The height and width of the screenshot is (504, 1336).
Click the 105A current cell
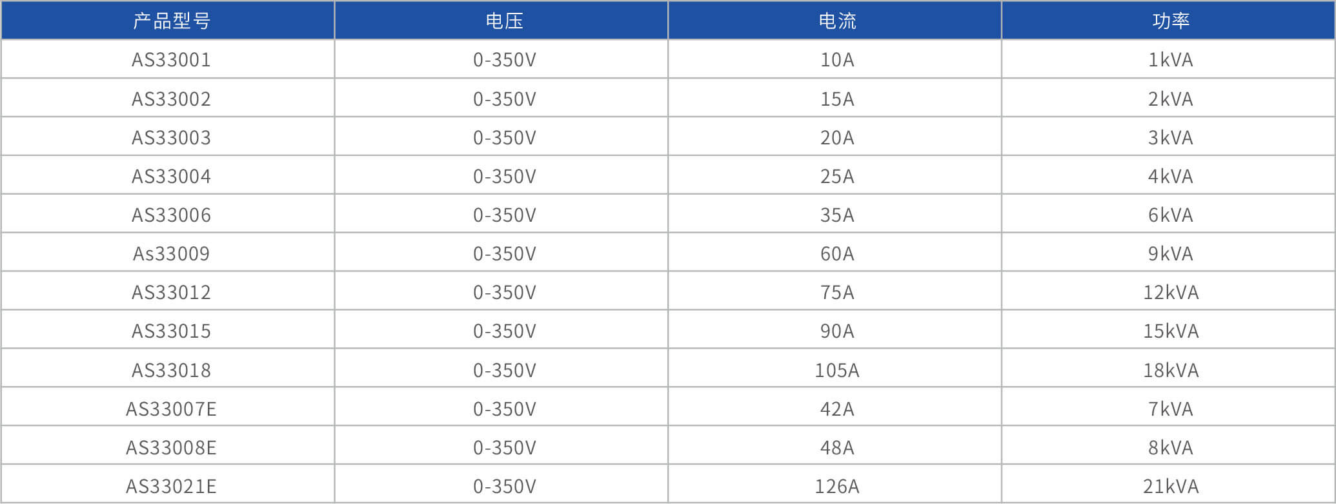[837, 370]
